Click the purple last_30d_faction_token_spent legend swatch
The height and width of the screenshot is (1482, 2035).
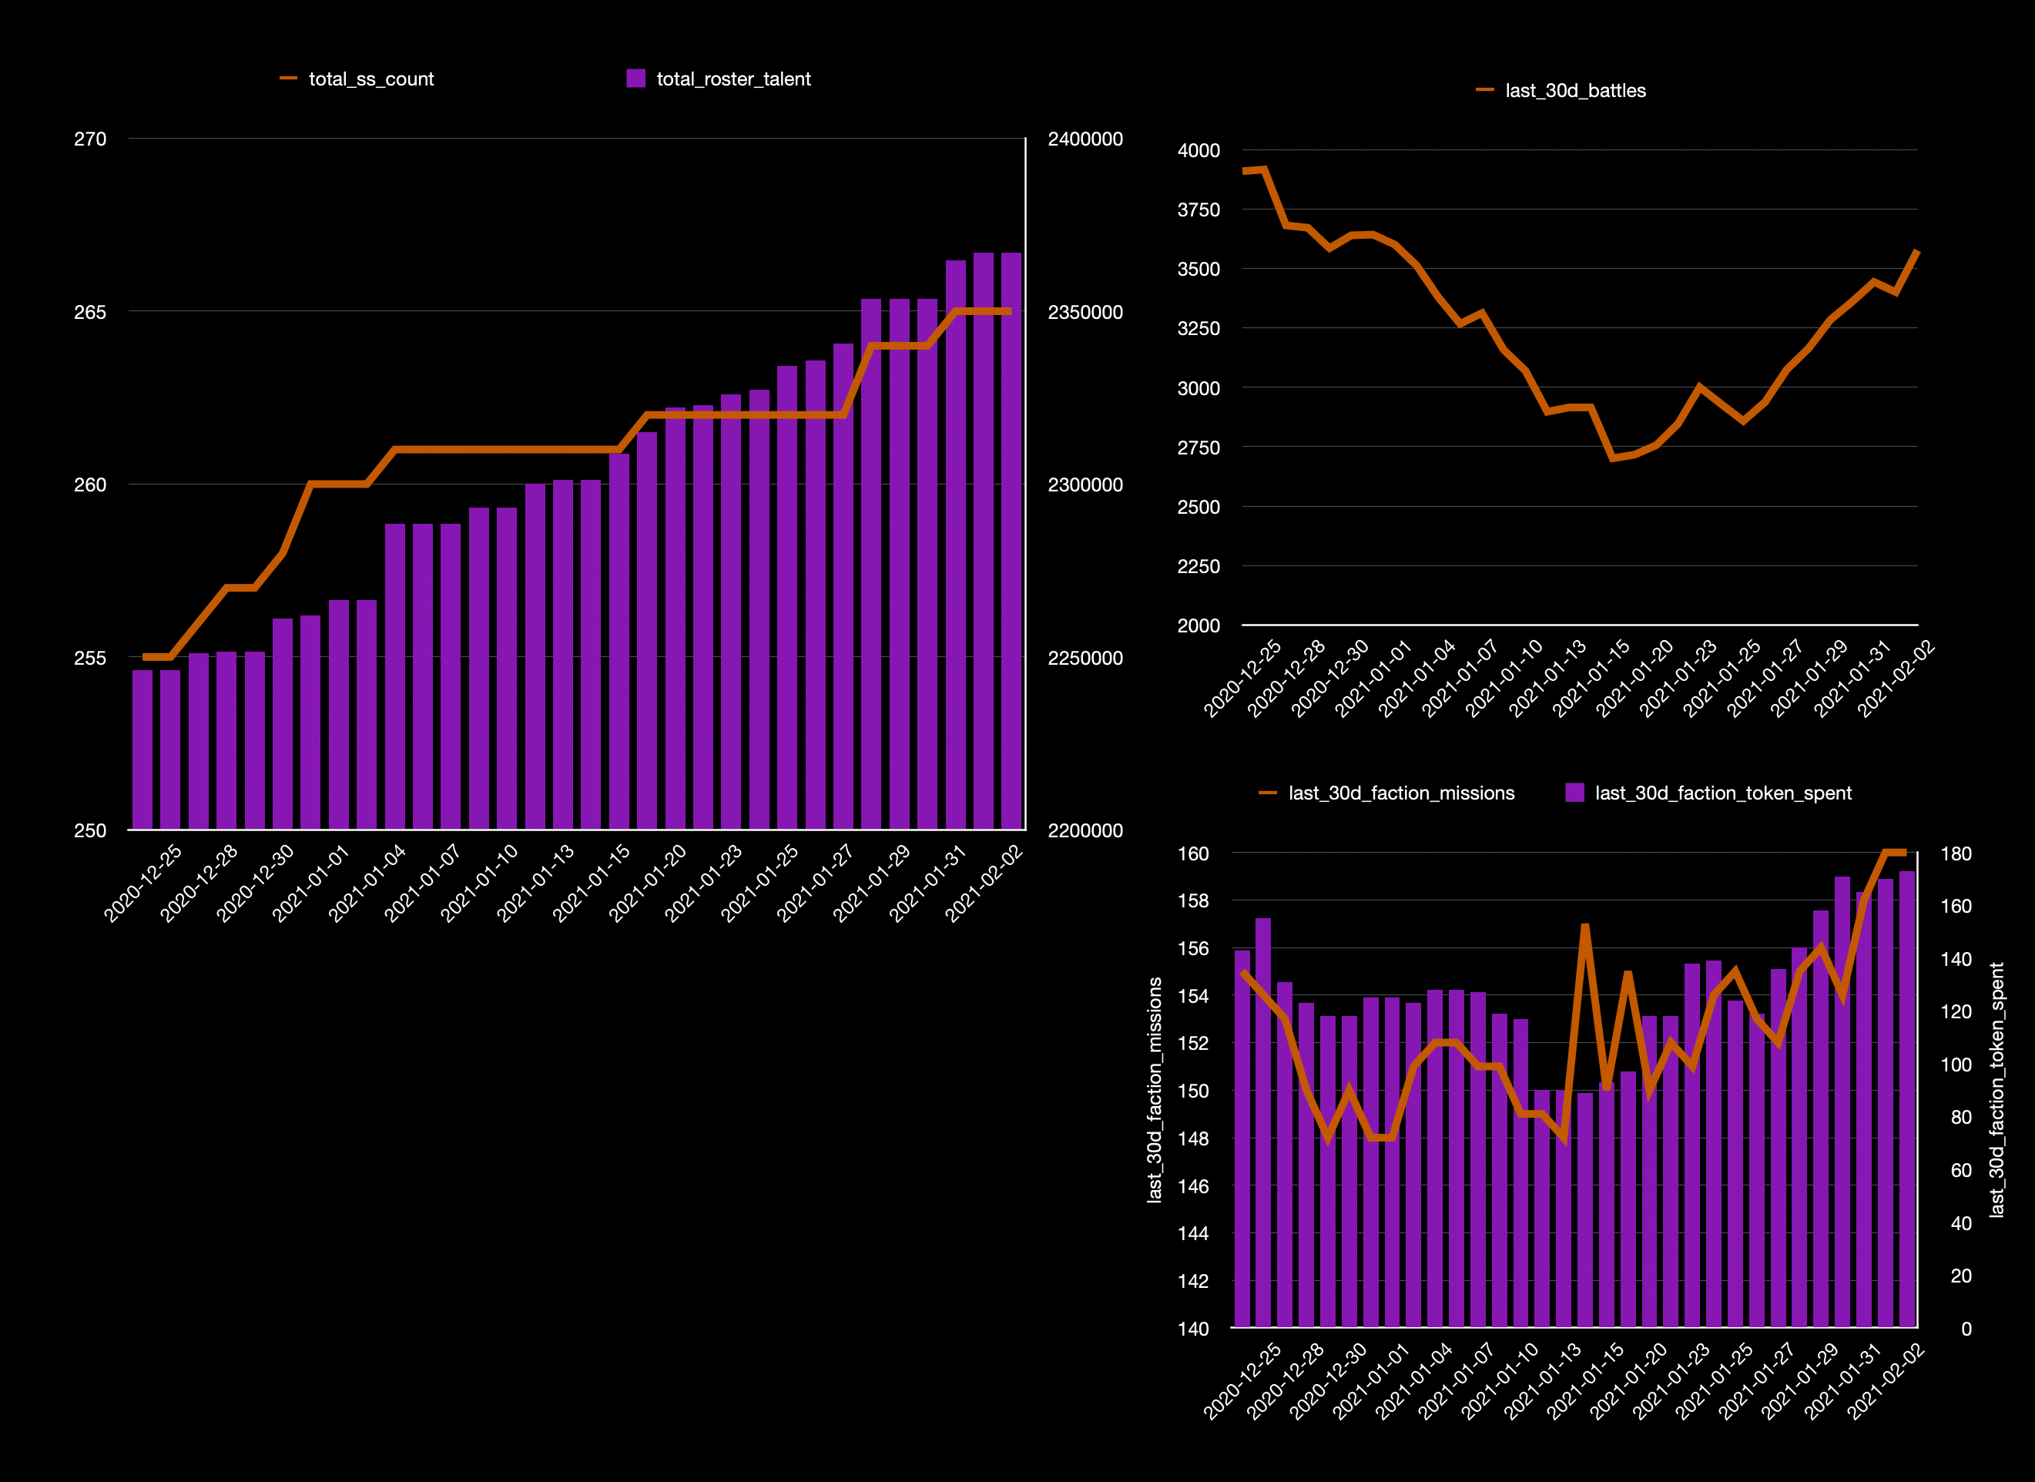point(1574,793)
